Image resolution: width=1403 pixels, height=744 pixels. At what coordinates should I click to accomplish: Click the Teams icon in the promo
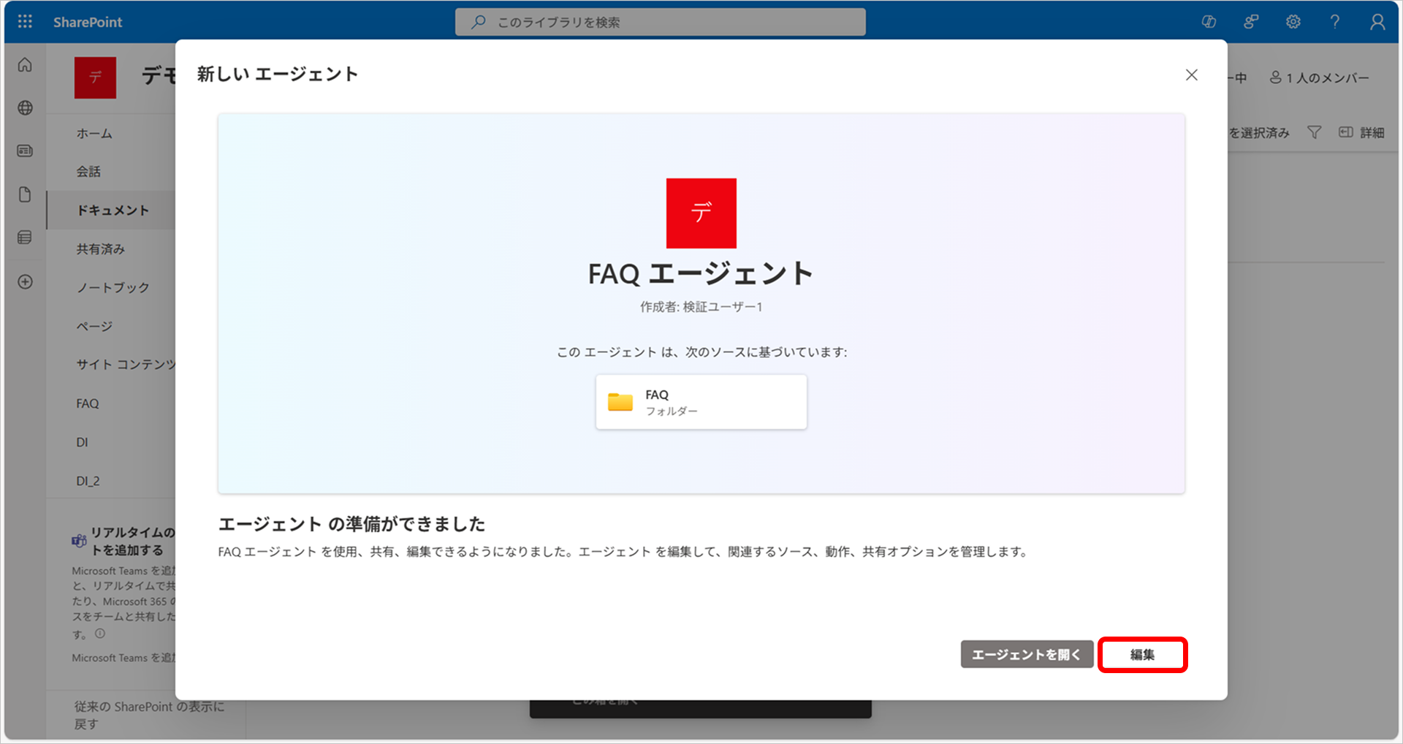coord(79,541)
